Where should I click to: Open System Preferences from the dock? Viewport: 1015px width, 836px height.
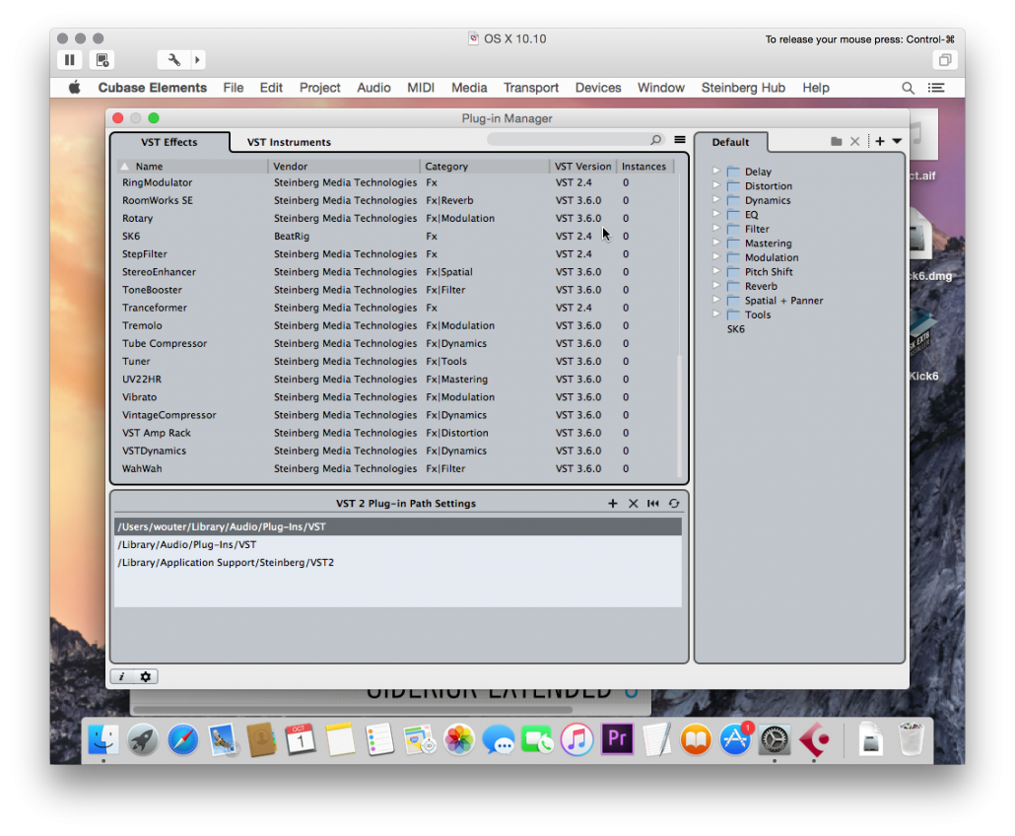point(775,739)
